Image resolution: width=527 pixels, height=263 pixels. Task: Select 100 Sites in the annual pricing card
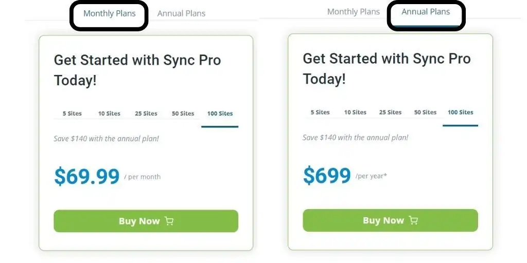pyautogui.click(x=460, y=112)
